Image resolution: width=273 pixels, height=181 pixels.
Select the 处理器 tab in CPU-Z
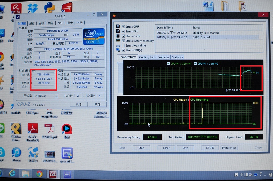(x=22, y=23)
